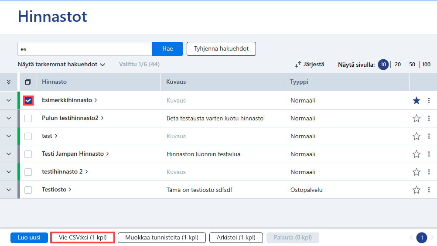Tick the Testi Jampan Hinnasto checkbox
The height and width of the screenshot is (246, 437).
coord(28,154)
